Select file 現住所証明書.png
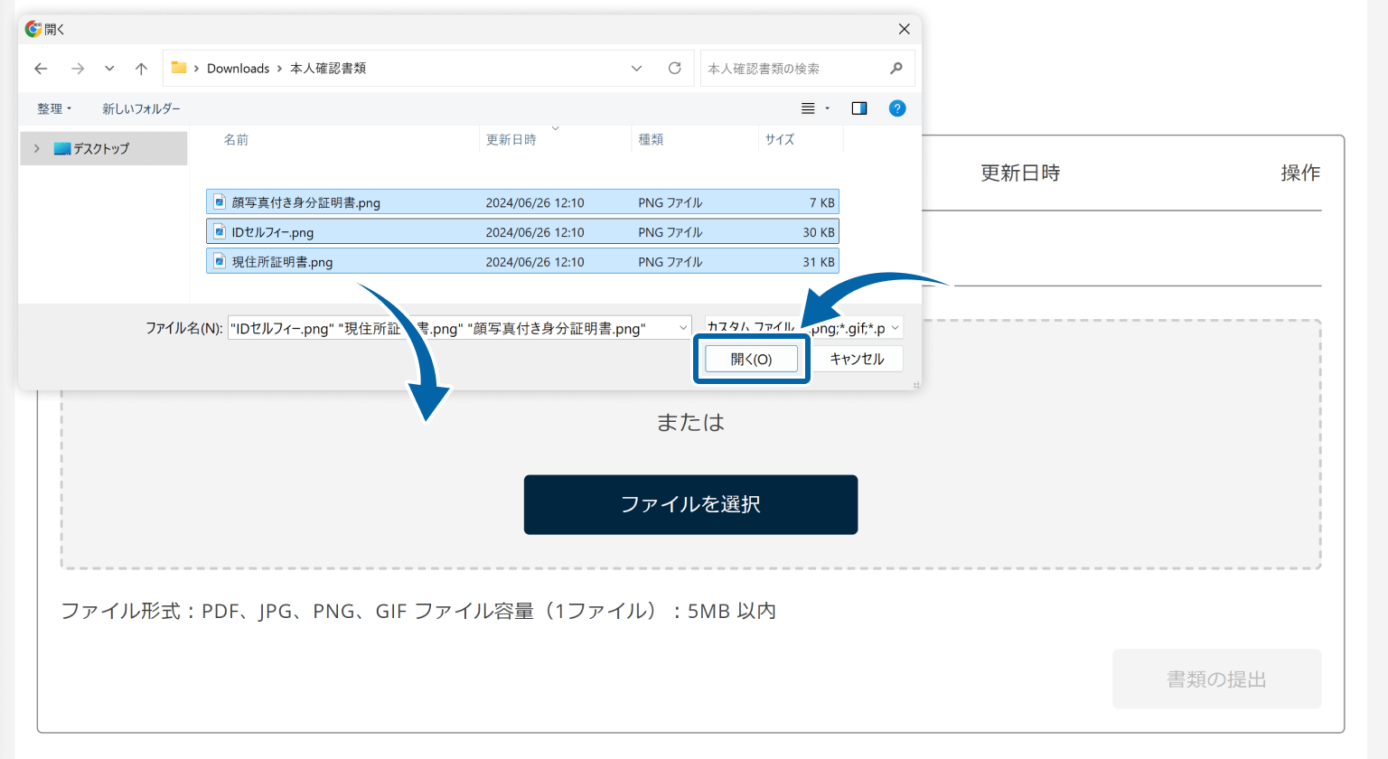 pyautogui.click(x=522, y=262)
